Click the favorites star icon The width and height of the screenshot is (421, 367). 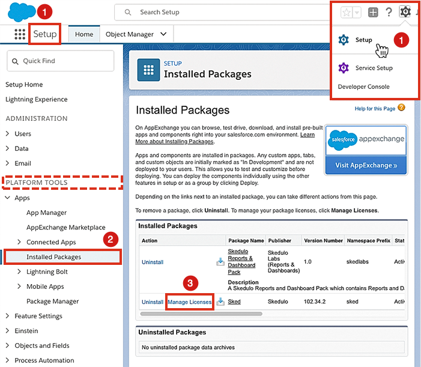[347, 13]
